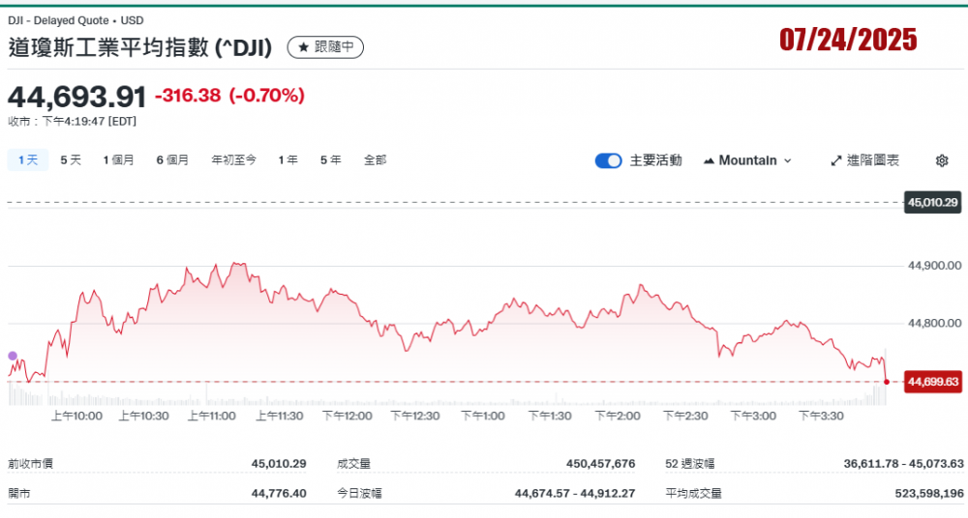Screen dimensions: 968x518
Task: Select the 1個月 range tab
Action: (119, 160)
